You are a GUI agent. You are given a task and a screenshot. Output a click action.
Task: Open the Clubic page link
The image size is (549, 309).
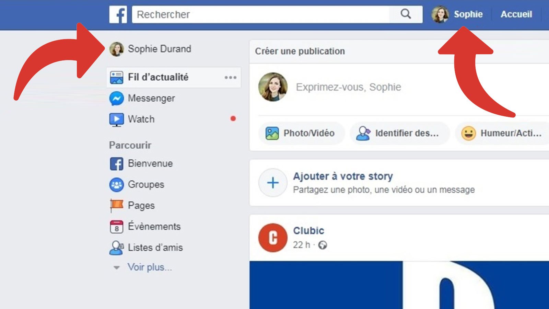308,231
